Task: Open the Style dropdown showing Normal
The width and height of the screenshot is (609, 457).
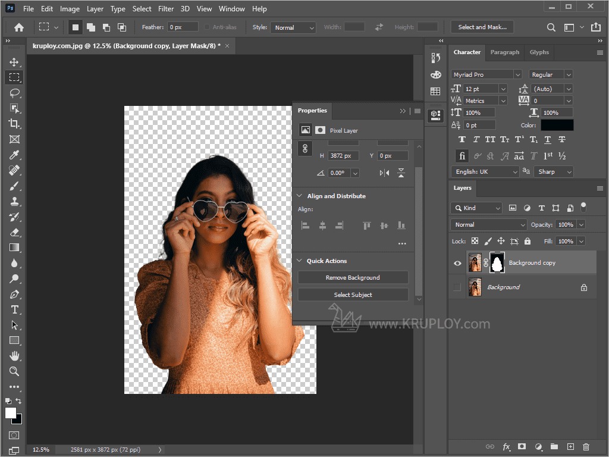Action: [x=293, y=27]
